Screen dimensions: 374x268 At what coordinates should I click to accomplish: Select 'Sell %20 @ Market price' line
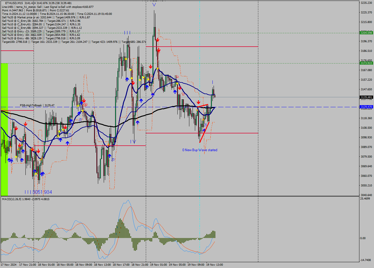(x=46, y=17)
